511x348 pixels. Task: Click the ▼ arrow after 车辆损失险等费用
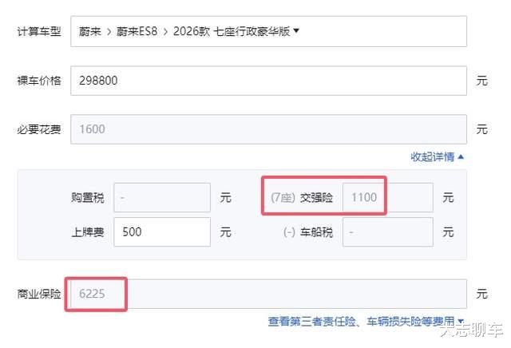(460, 322)
